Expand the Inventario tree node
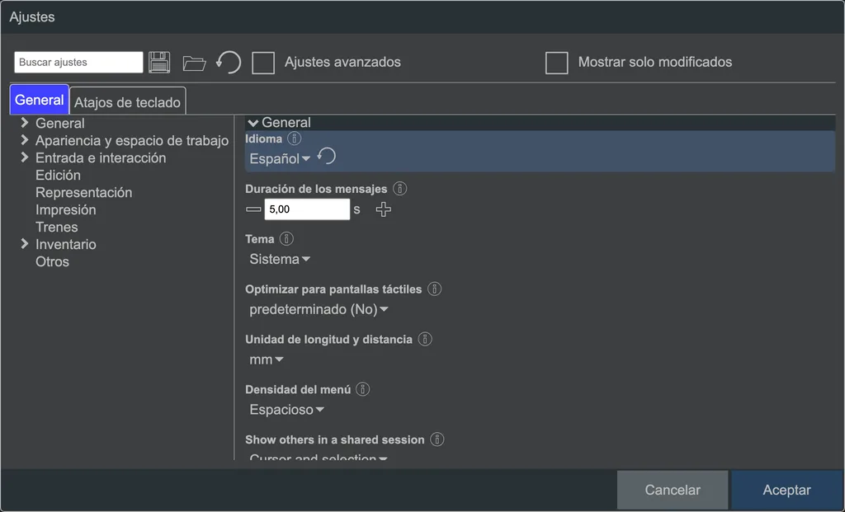This screenshot has width=845, height=512. click(x=24, y=244)
